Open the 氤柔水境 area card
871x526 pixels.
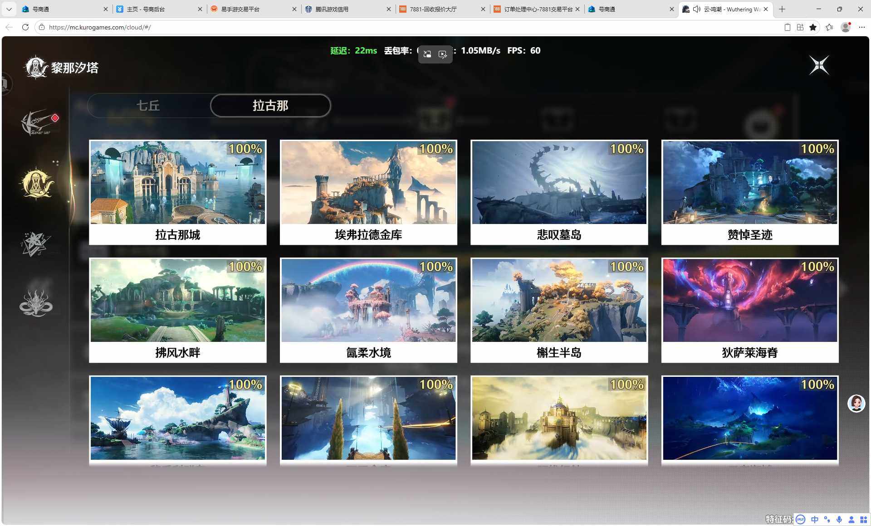[368, 310]
